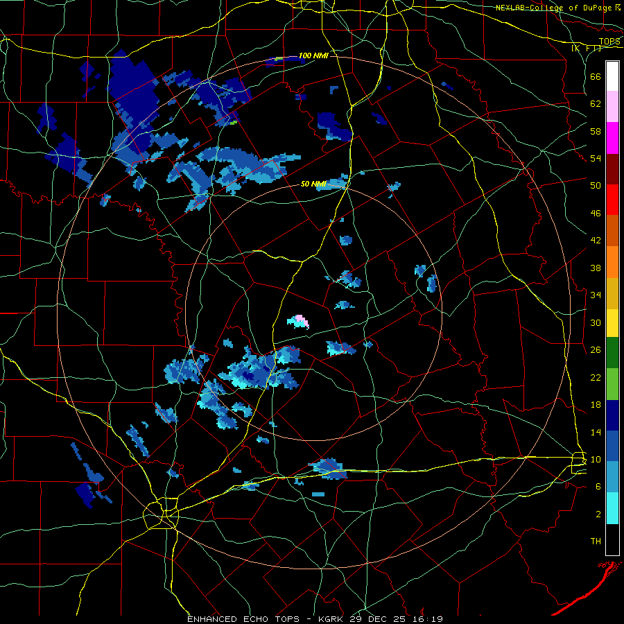The image size is (624, 624).
Task: Click the 42 legend value
Action: coord(596,241)
